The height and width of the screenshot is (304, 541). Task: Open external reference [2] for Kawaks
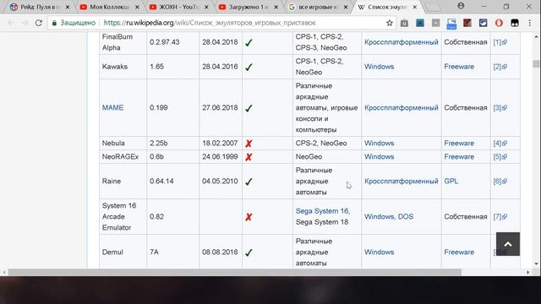tap(500, 67)
